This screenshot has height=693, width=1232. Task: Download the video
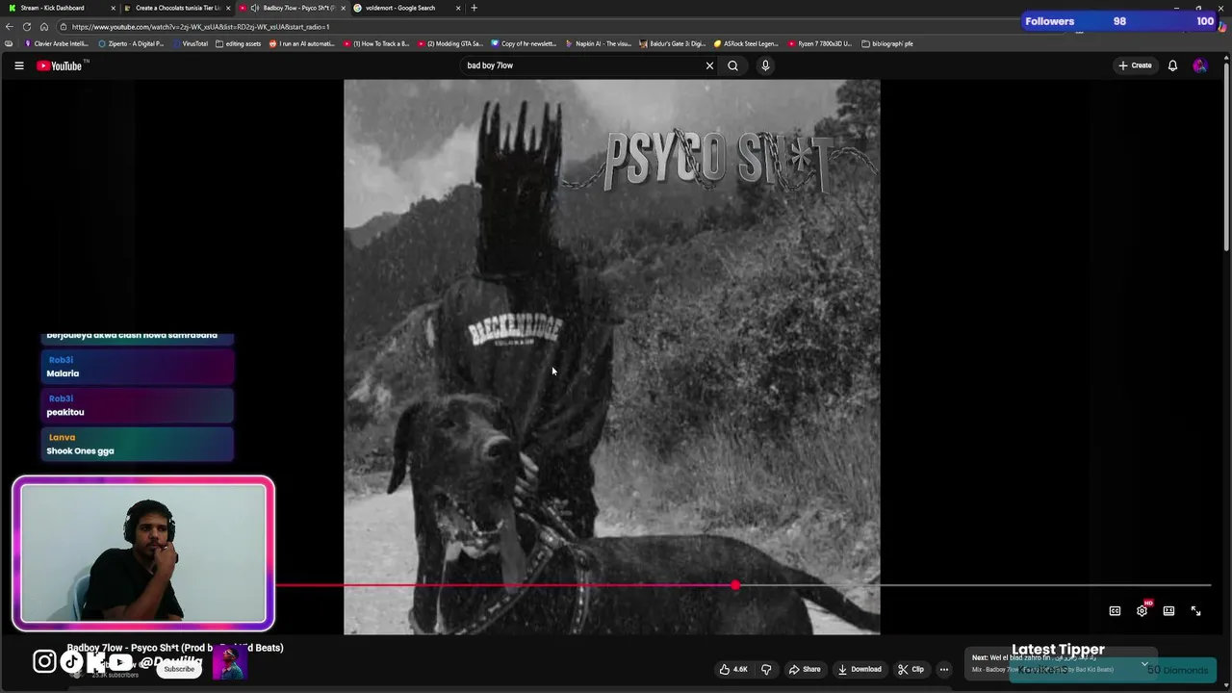pyautogui.click(x=860, y=669)
